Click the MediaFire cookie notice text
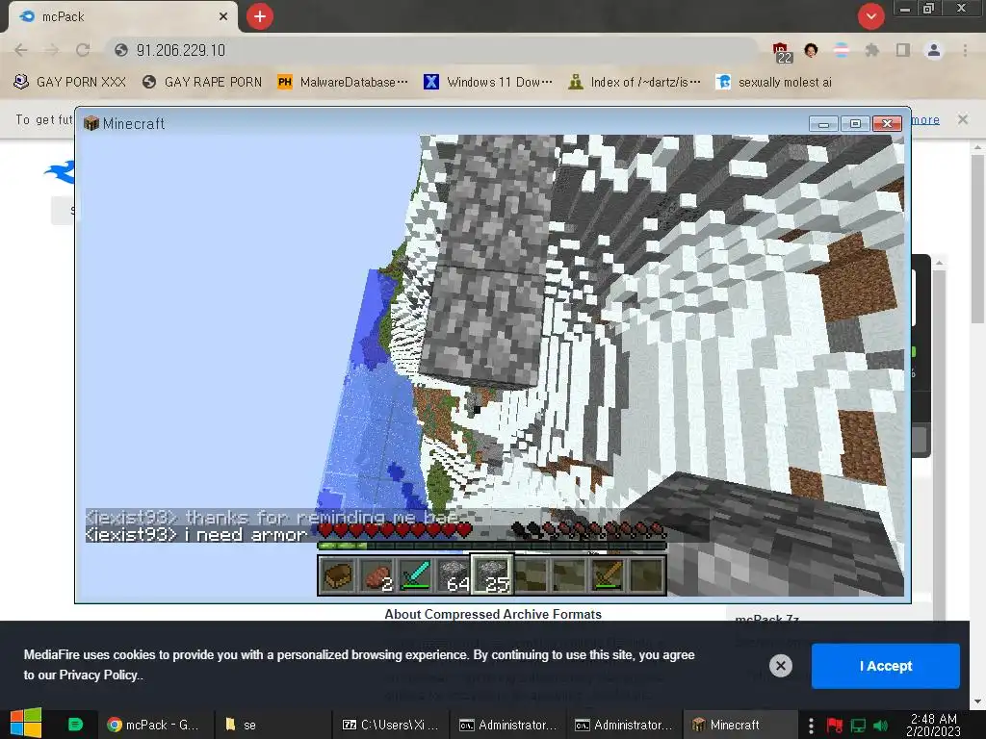Viewport: 986px width, 739px height. tap(359, 665)
